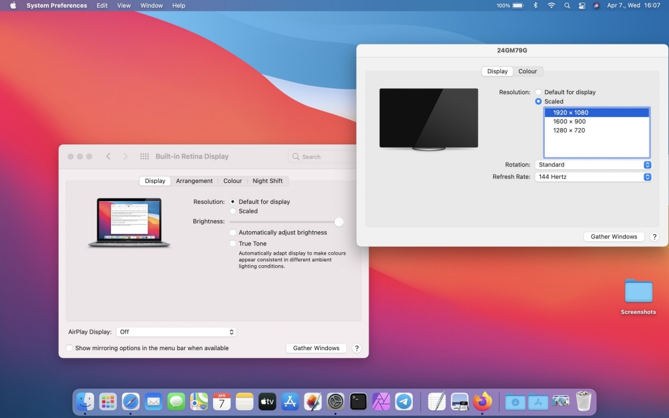Switch to the Night Shift tab
The image size is (669, 418).
267,181
